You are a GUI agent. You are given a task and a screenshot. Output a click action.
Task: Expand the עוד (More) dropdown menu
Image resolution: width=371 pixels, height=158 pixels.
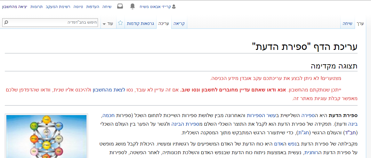click(108, 24)
